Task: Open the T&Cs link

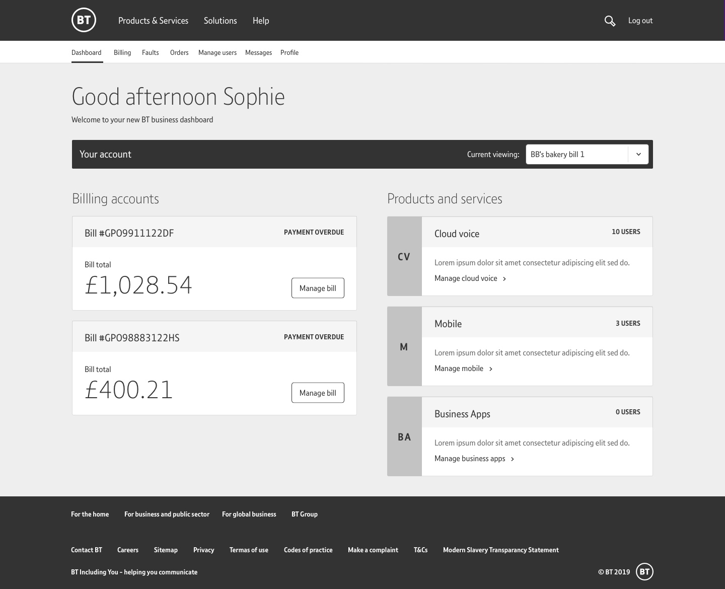Action: [x=421, y=550]
